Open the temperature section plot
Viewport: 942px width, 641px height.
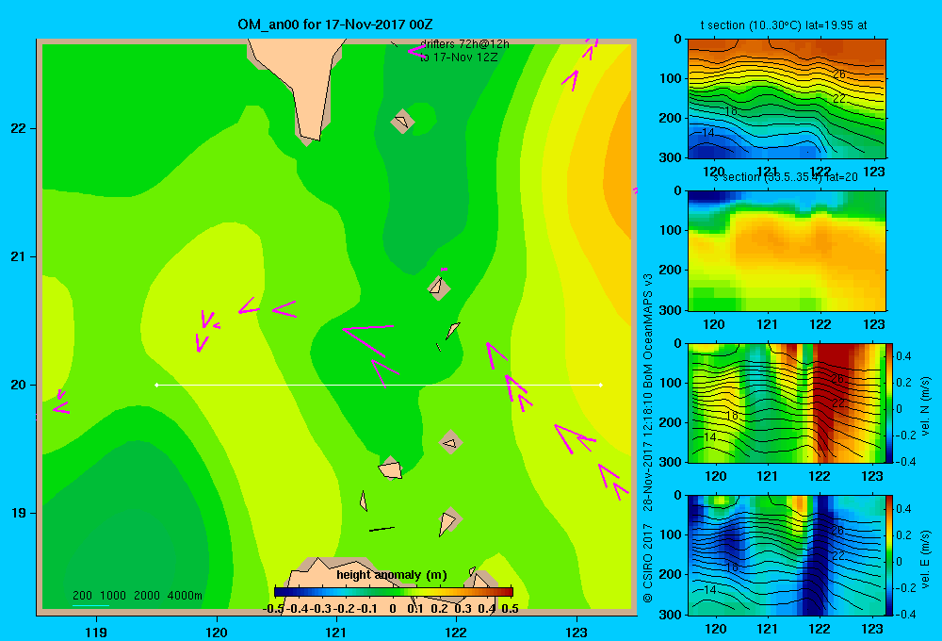click(787, 99)
